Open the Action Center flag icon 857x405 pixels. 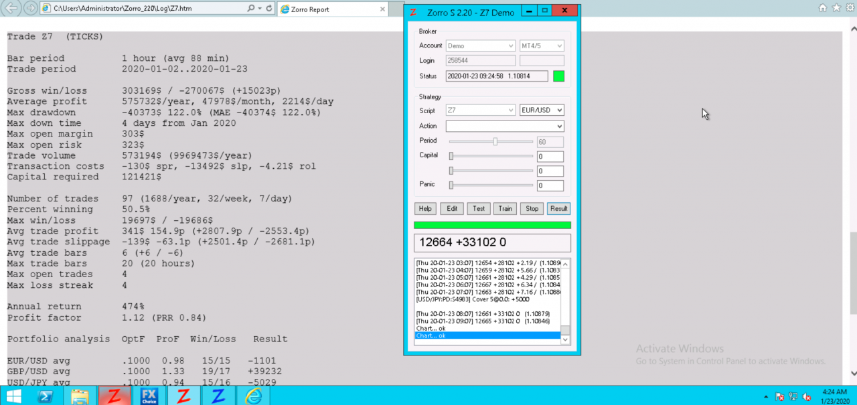pyautogui.click(x=781, y=396)
